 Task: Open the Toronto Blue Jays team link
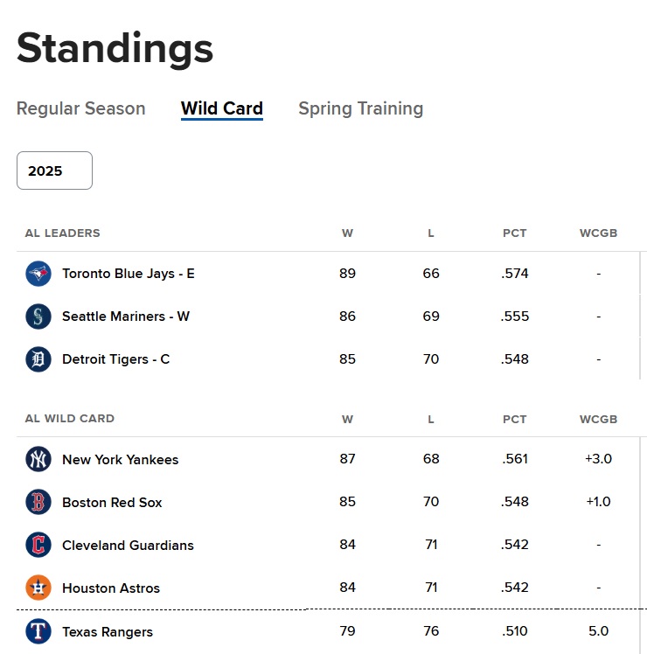coord(128,274)
